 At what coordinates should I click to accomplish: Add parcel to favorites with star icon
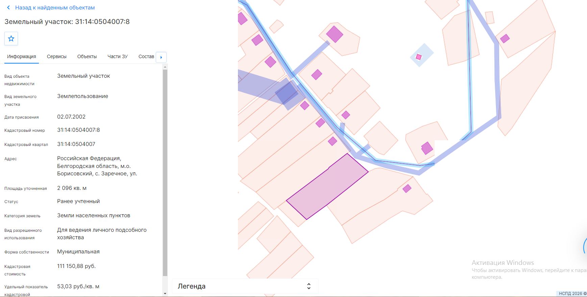(11, 39)
